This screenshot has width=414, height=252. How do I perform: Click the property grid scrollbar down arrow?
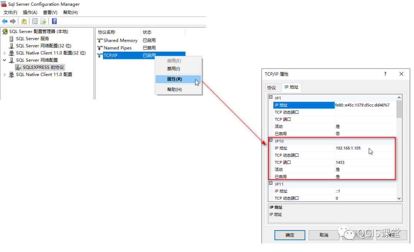(399, 198)
